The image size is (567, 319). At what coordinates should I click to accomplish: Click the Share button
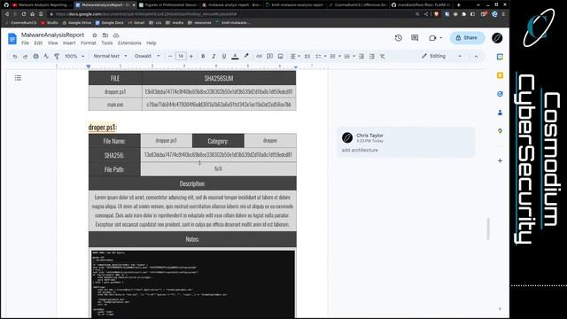(467, 37)
